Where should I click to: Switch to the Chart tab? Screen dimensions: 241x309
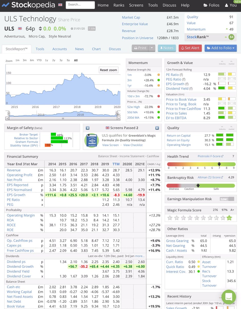[96, 49]
